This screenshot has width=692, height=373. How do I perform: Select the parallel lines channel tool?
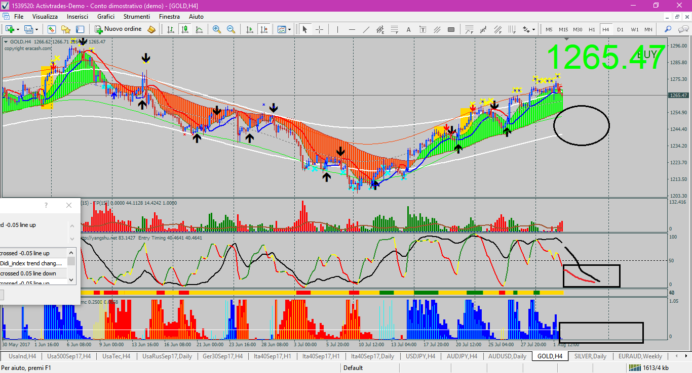click(x=437, y=29)
